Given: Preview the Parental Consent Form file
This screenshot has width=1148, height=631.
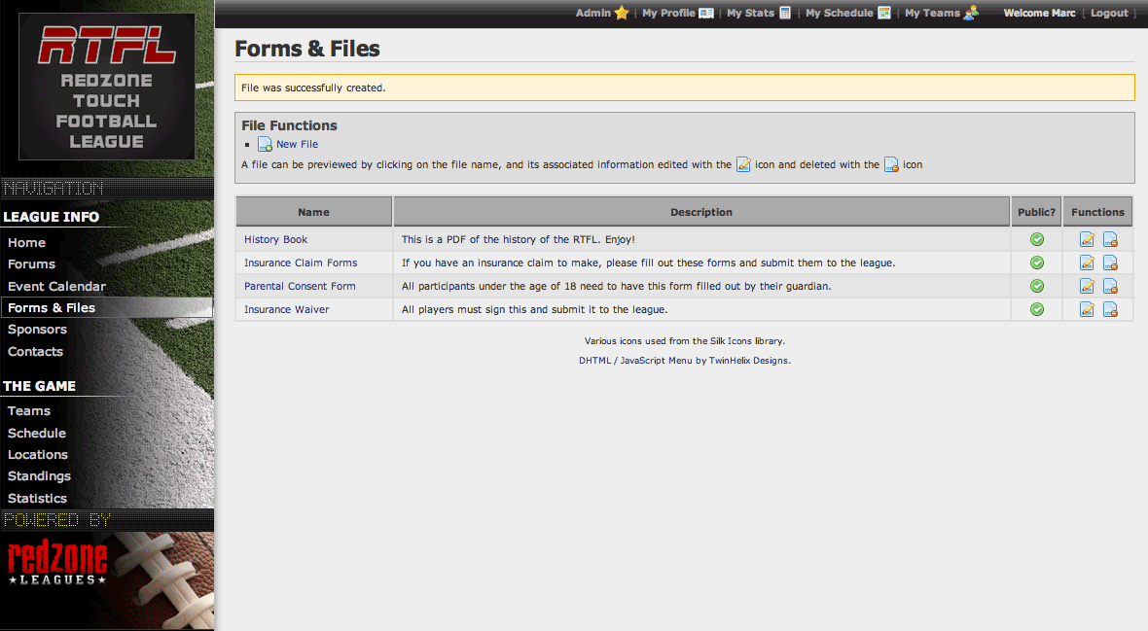Looking at the screenshot, I should (300, 286).
